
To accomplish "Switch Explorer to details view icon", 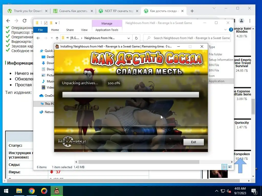I will tap(224, 167).
